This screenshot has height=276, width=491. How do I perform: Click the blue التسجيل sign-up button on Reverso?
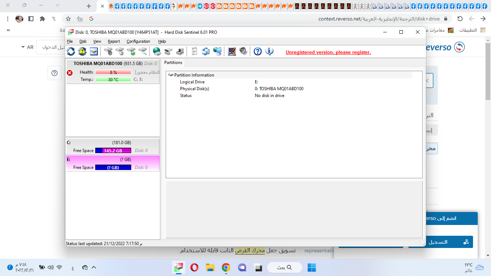click(441, 242)
